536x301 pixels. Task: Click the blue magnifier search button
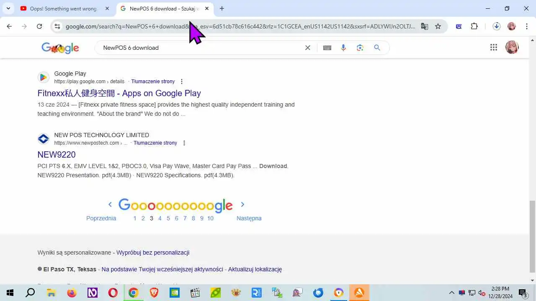click(377, 48)
